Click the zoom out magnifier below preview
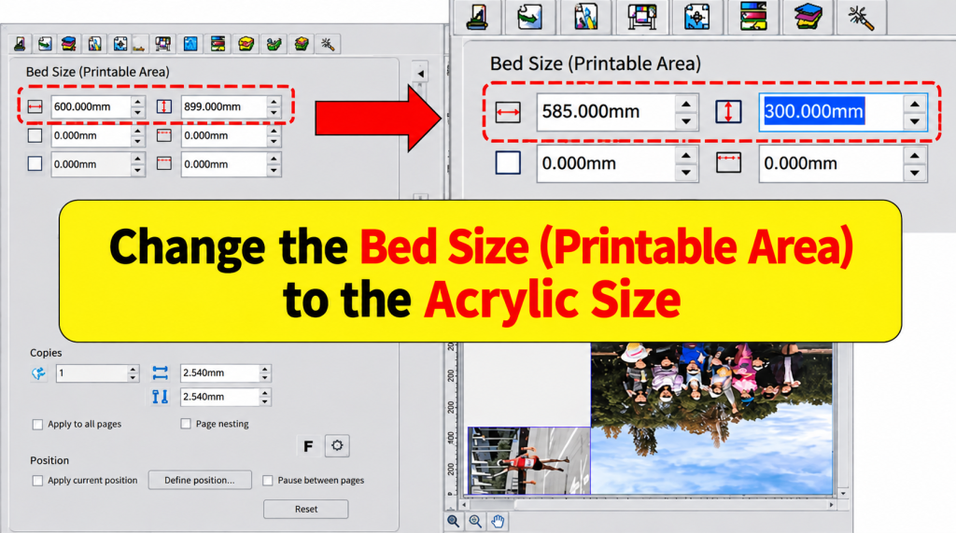956x533 pixels. 453,522
